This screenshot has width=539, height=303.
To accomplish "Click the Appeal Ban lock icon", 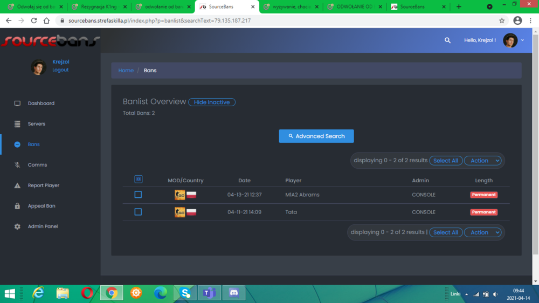I will tap(17, 206).
